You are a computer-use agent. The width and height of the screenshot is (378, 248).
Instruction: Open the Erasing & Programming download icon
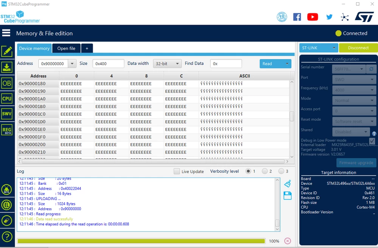click(7, 67)
